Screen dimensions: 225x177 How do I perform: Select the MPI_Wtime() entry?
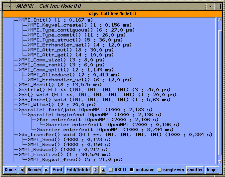[x=58, y=105]
